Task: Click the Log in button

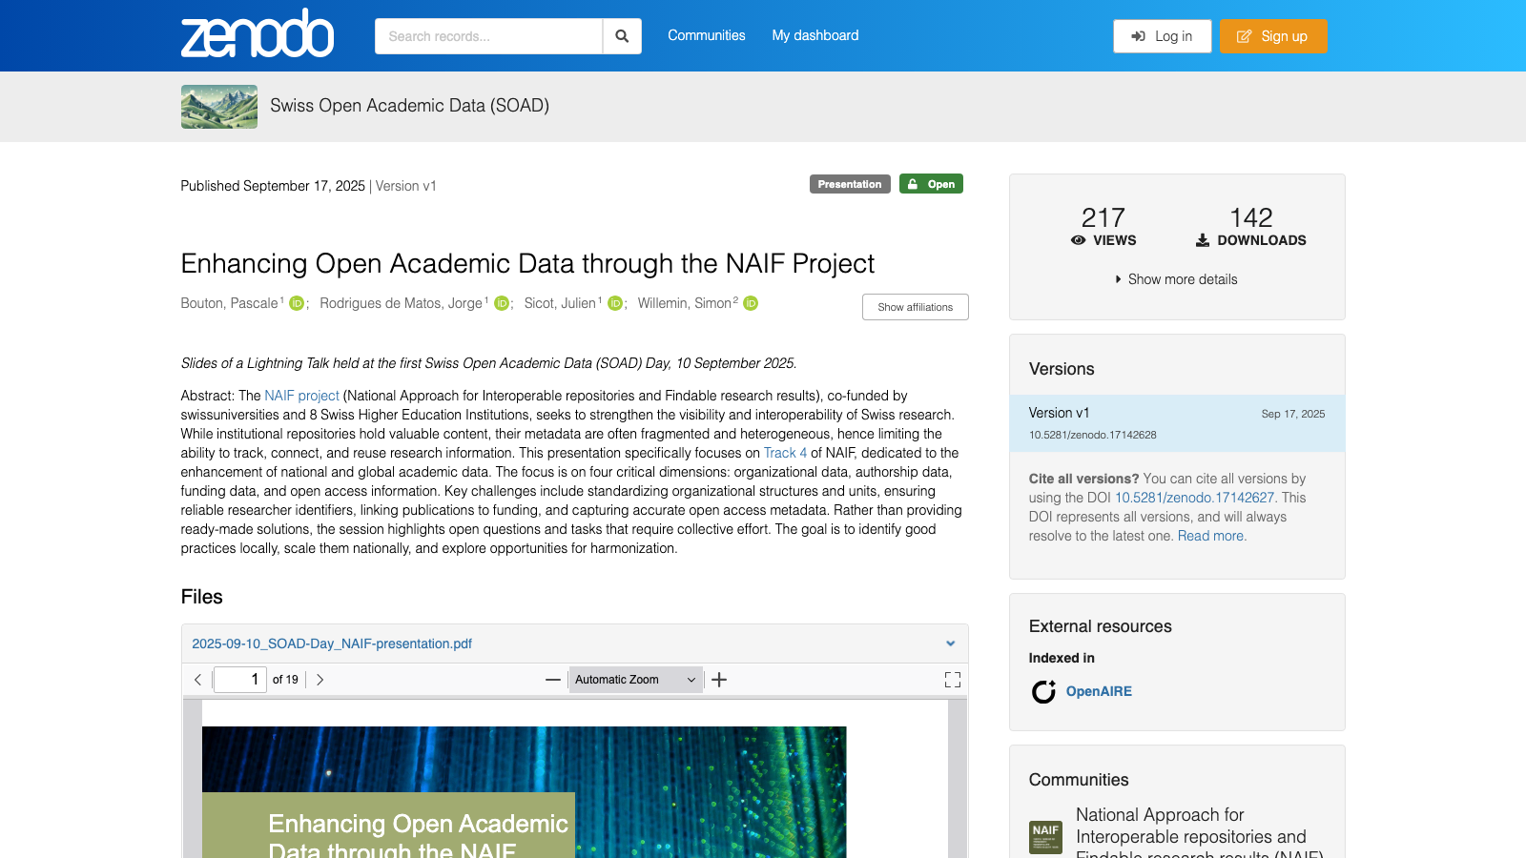Action: pos(1163,36)
